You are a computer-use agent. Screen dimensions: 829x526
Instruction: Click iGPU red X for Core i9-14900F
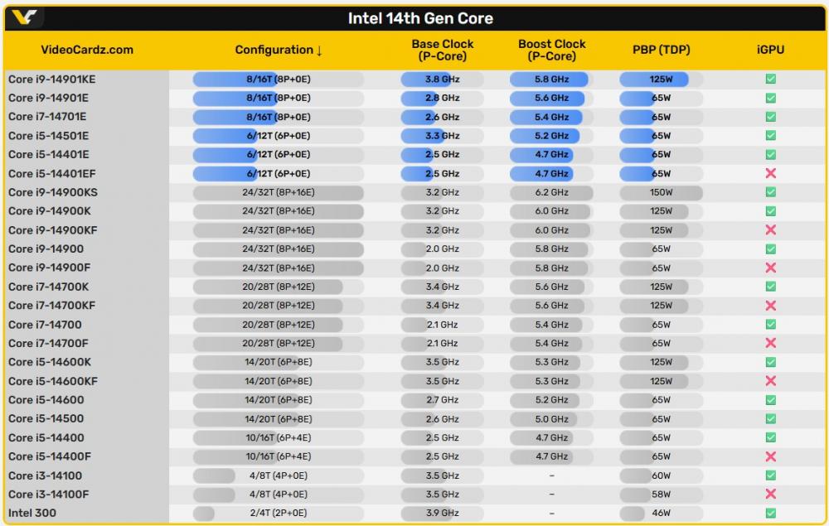point(771,268)
